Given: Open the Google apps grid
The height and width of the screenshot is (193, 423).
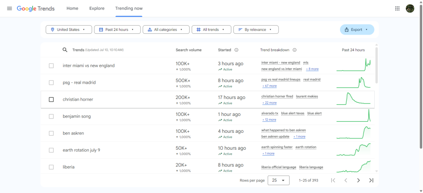Looking at the screenshot, I should tap(397, 8).
